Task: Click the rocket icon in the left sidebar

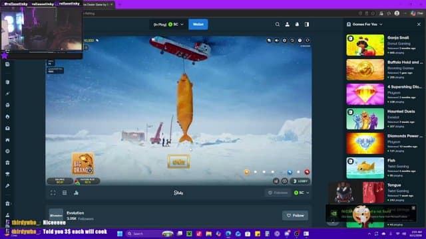Action: coord(7,94)
